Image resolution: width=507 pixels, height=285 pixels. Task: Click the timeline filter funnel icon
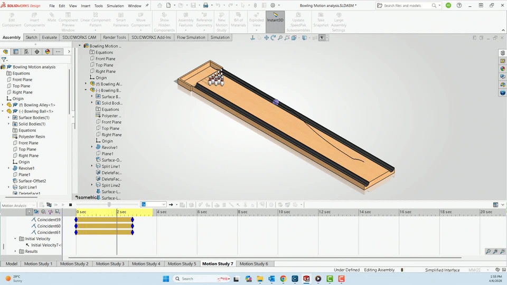point(29,212)
